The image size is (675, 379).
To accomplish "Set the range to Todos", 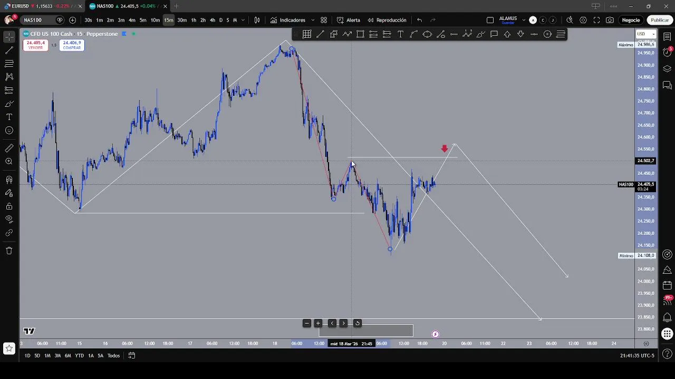I will [x=113, y=355].
